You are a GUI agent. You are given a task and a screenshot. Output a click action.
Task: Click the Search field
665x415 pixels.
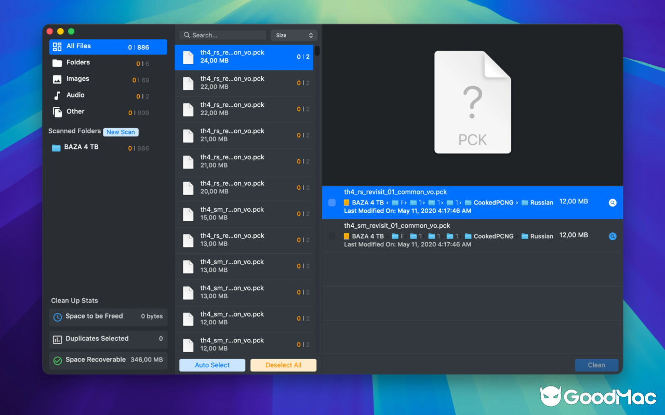pyautogui.click(x=222, y=35)
